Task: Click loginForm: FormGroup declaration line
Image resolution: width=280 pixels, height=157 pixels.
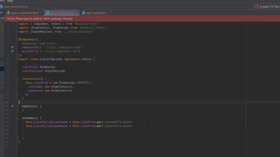Action: coord(39,67)
